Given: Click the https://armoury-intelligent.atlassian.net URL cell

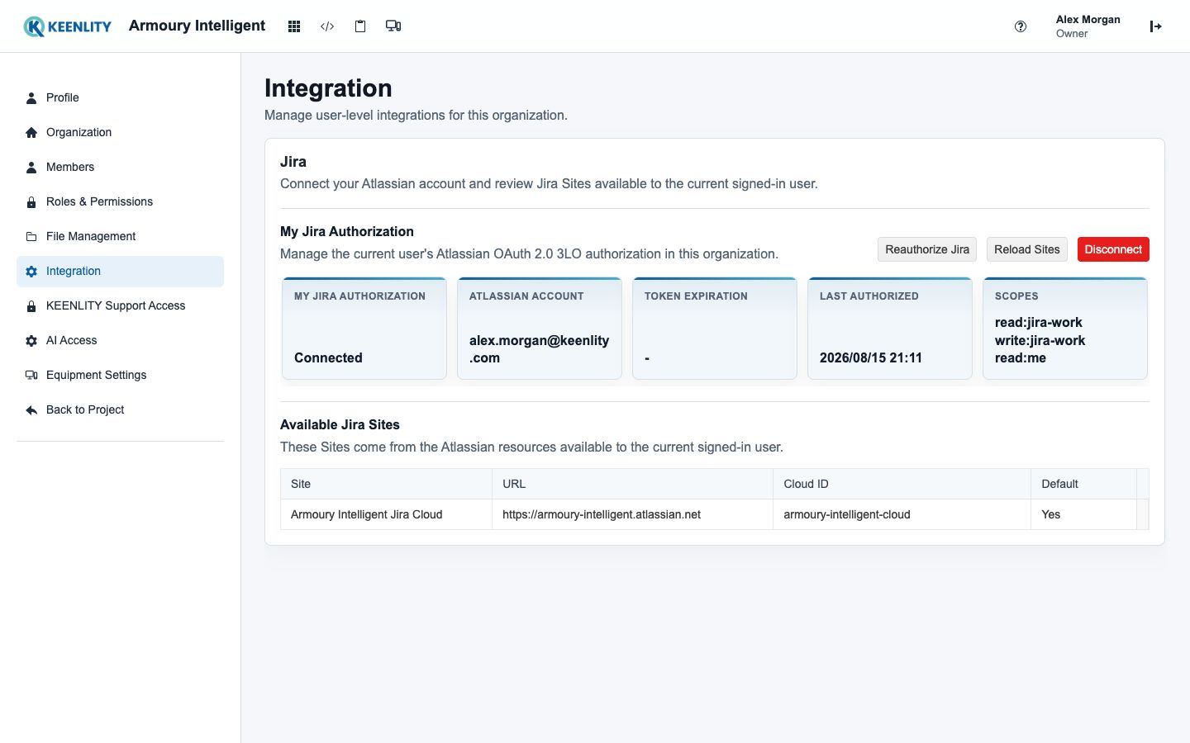Looking at the screenshot, I should pos(633,514).
